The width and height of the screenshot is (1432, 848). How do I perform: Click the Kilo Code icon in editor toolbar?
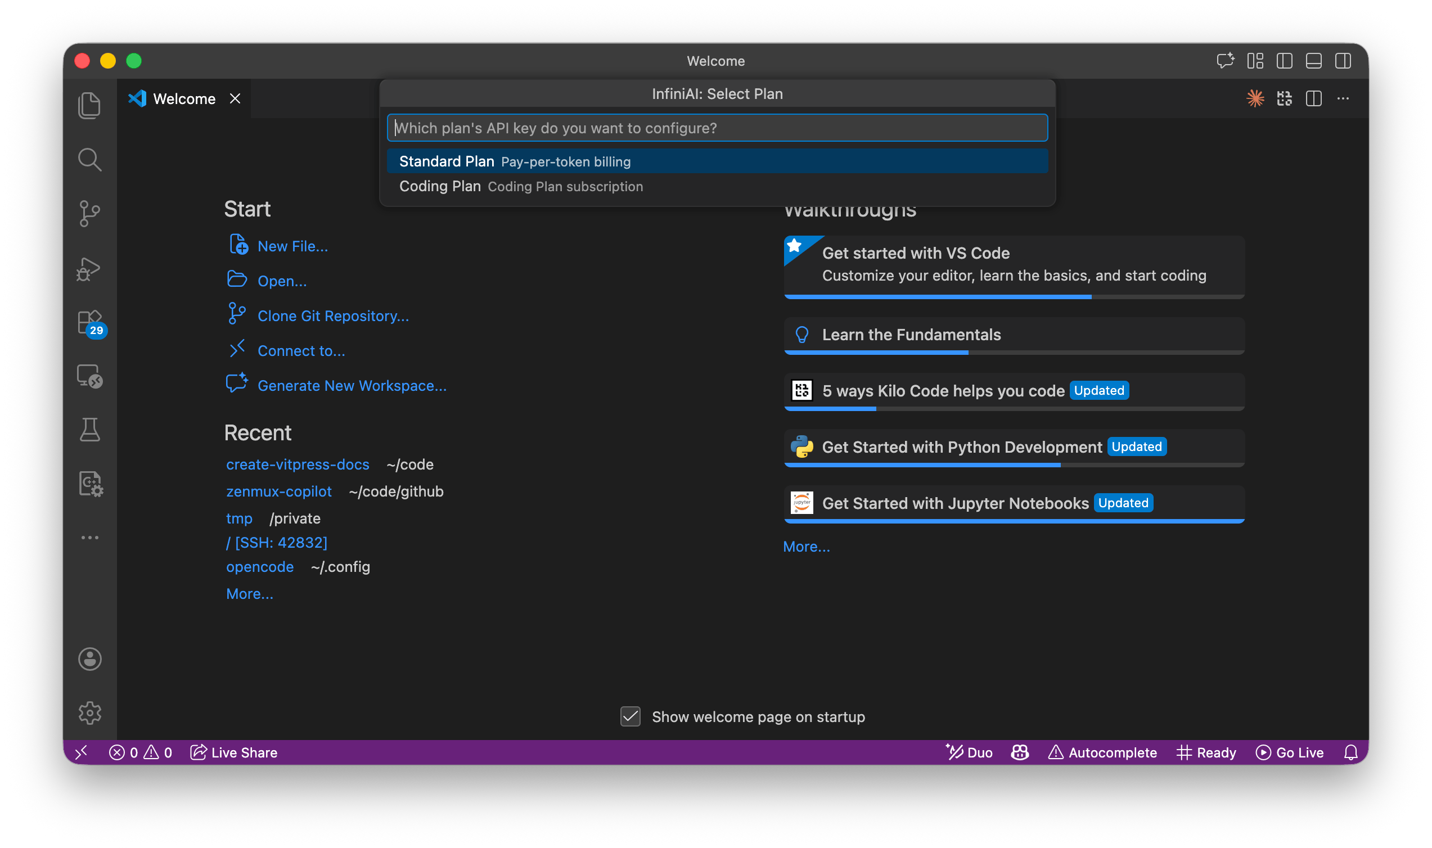1284,99
